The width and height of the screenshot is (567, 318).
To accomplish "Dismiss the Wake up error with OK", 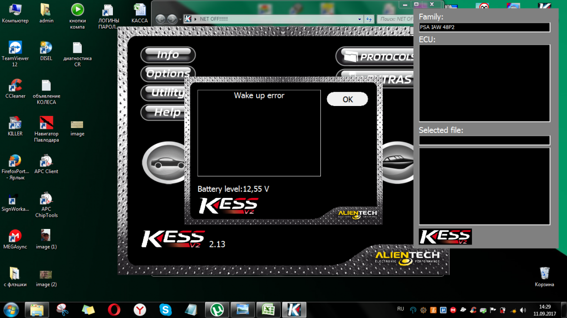I will 347,99.
